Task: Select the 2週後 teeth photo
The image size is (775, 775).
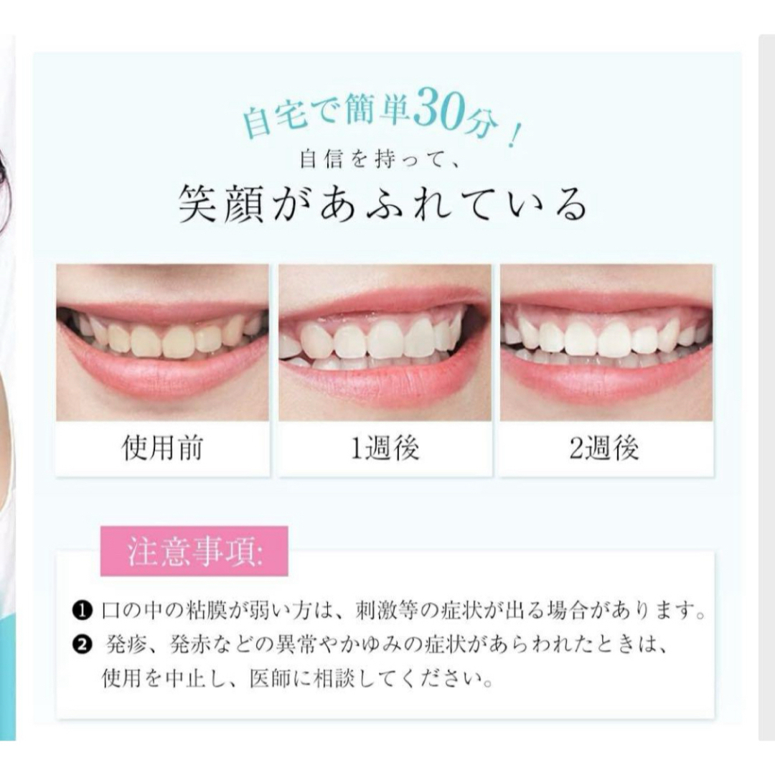Action: point(606,342)
